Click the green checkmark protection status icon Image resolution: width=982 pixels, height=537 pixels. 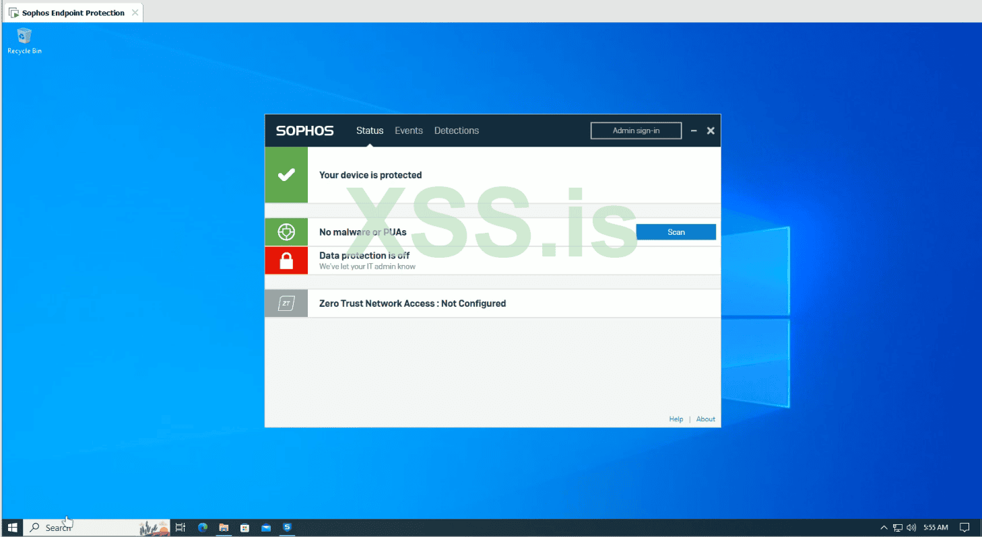[286, 175]
